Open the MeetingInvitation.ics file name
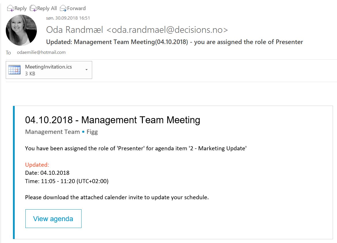Screen dimensions: 337x243 [x=48, y=67]
